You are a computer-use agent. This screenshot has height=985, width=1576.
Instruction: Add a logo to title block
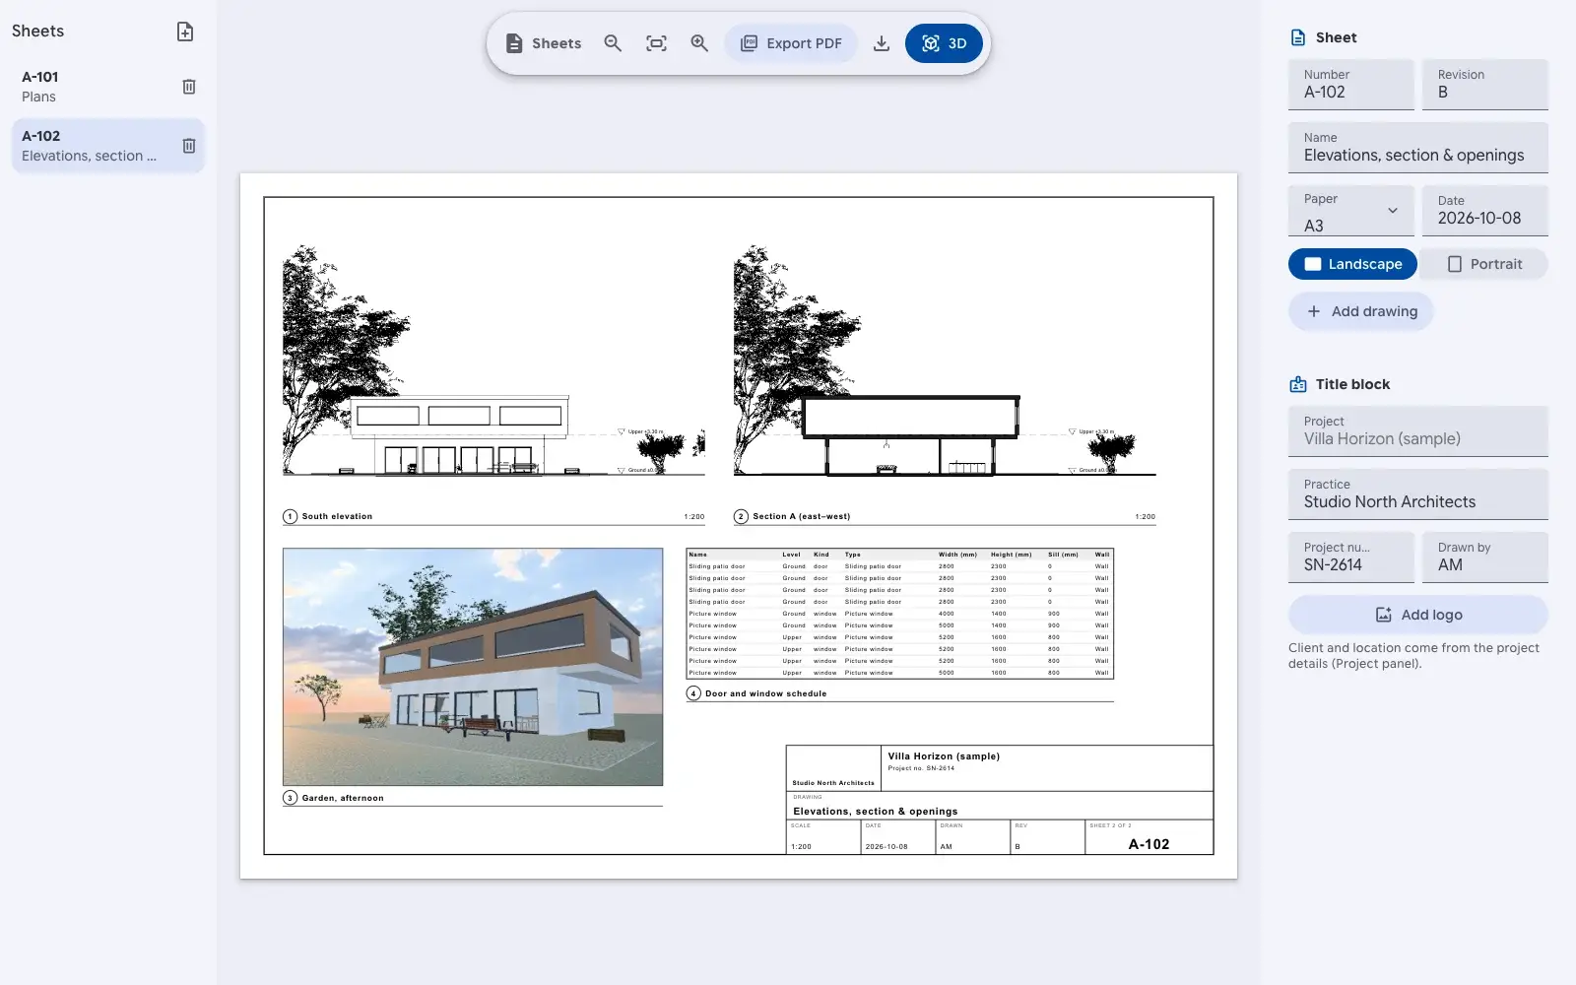(x=1418, y=615)
